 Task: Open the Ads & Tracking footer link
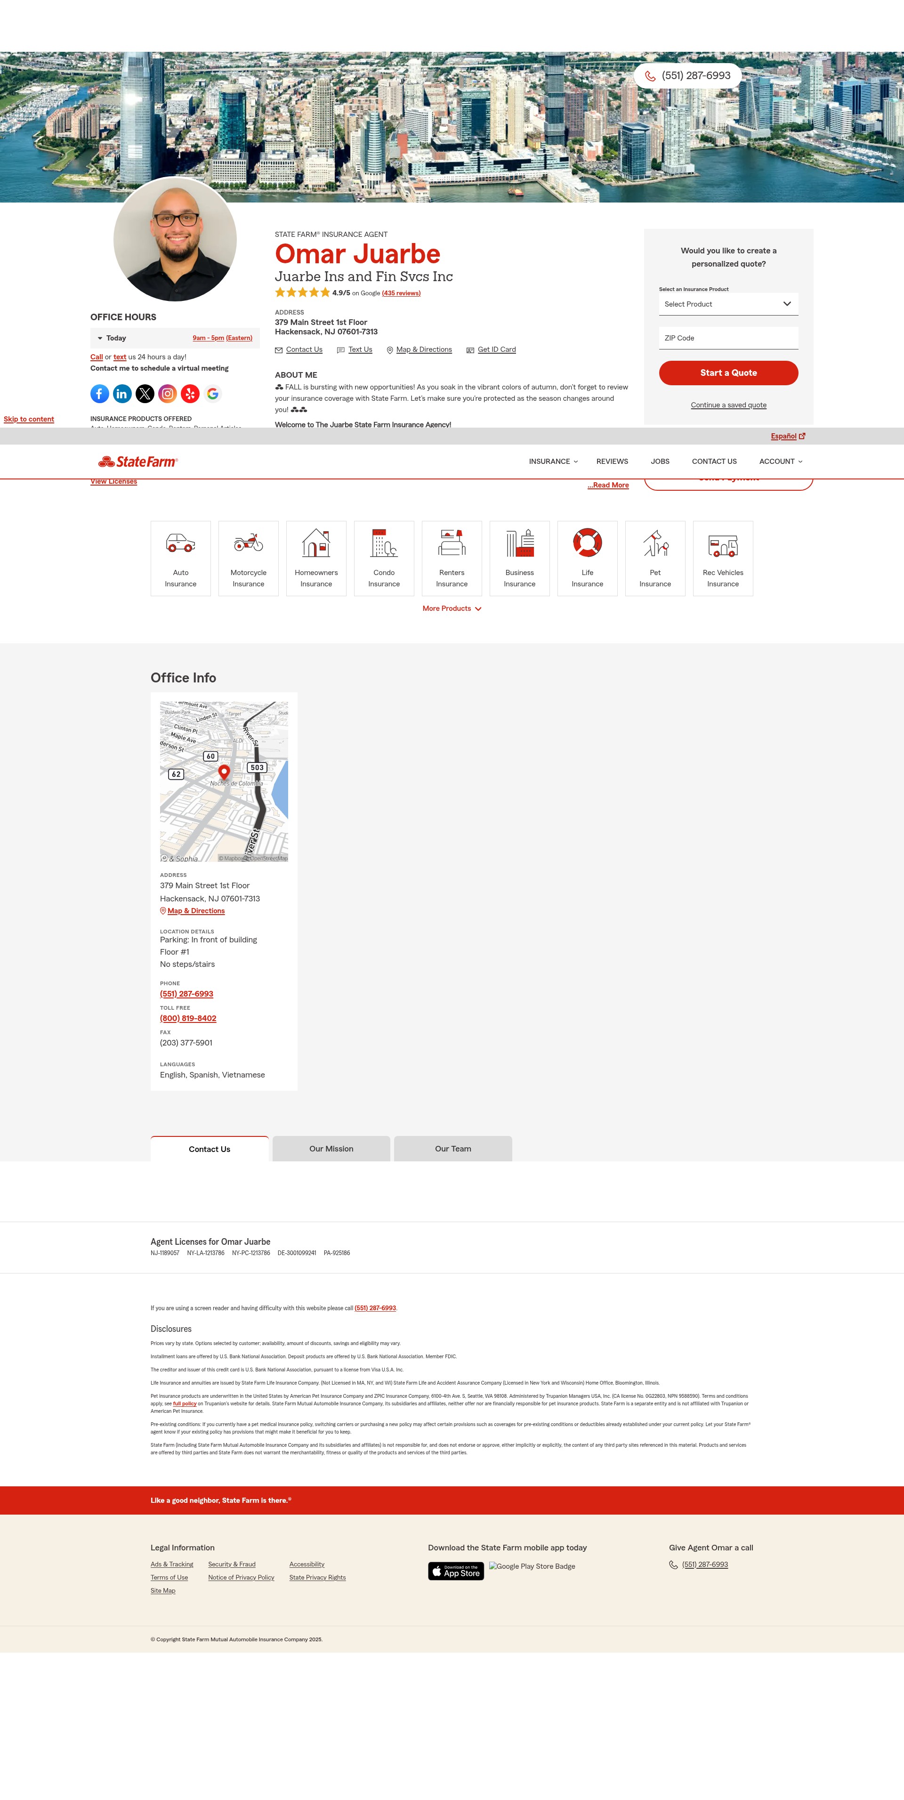click(x=172, y=1565)
